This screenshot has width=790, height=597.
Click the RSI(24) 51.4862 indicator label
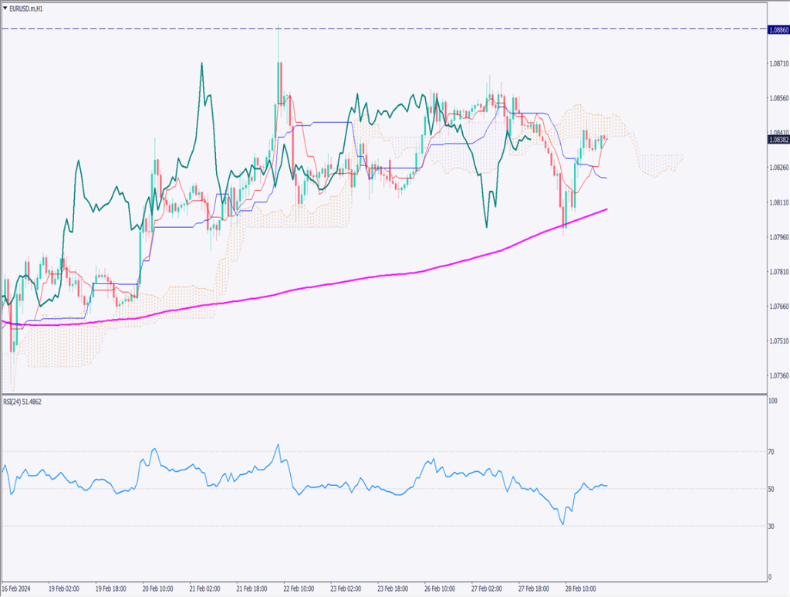click(x=24, y=403)
